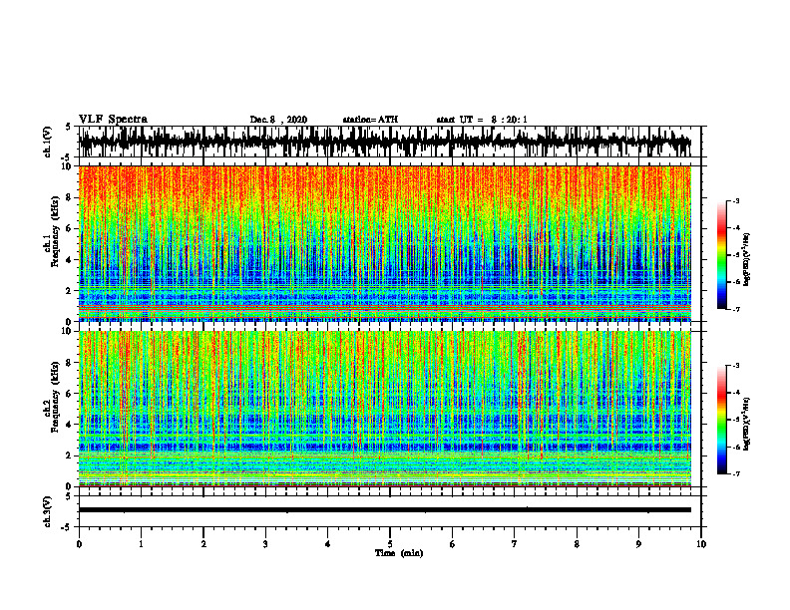Select the "Dec. 8 , 2020" date label
The image size is (790, 610).
tap(278, 120)
